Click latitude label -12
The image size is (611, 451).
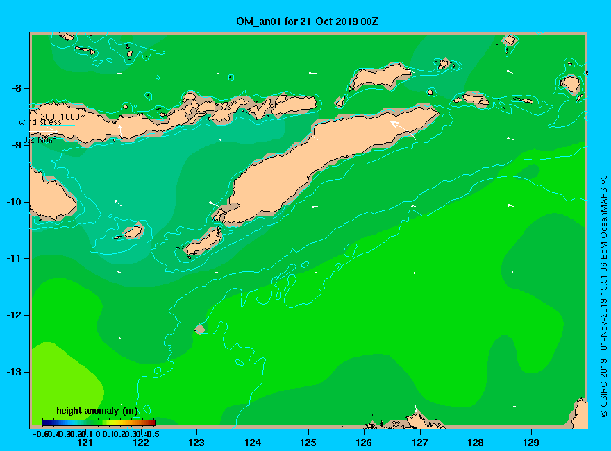click(15, 316)
